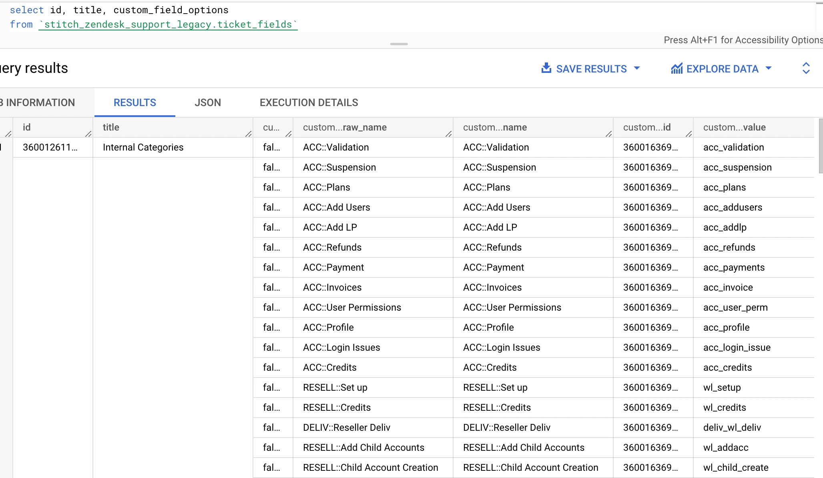Click the vertical scrollbar of the results table
Screen dimensions: 823x478
coord(820,147)
